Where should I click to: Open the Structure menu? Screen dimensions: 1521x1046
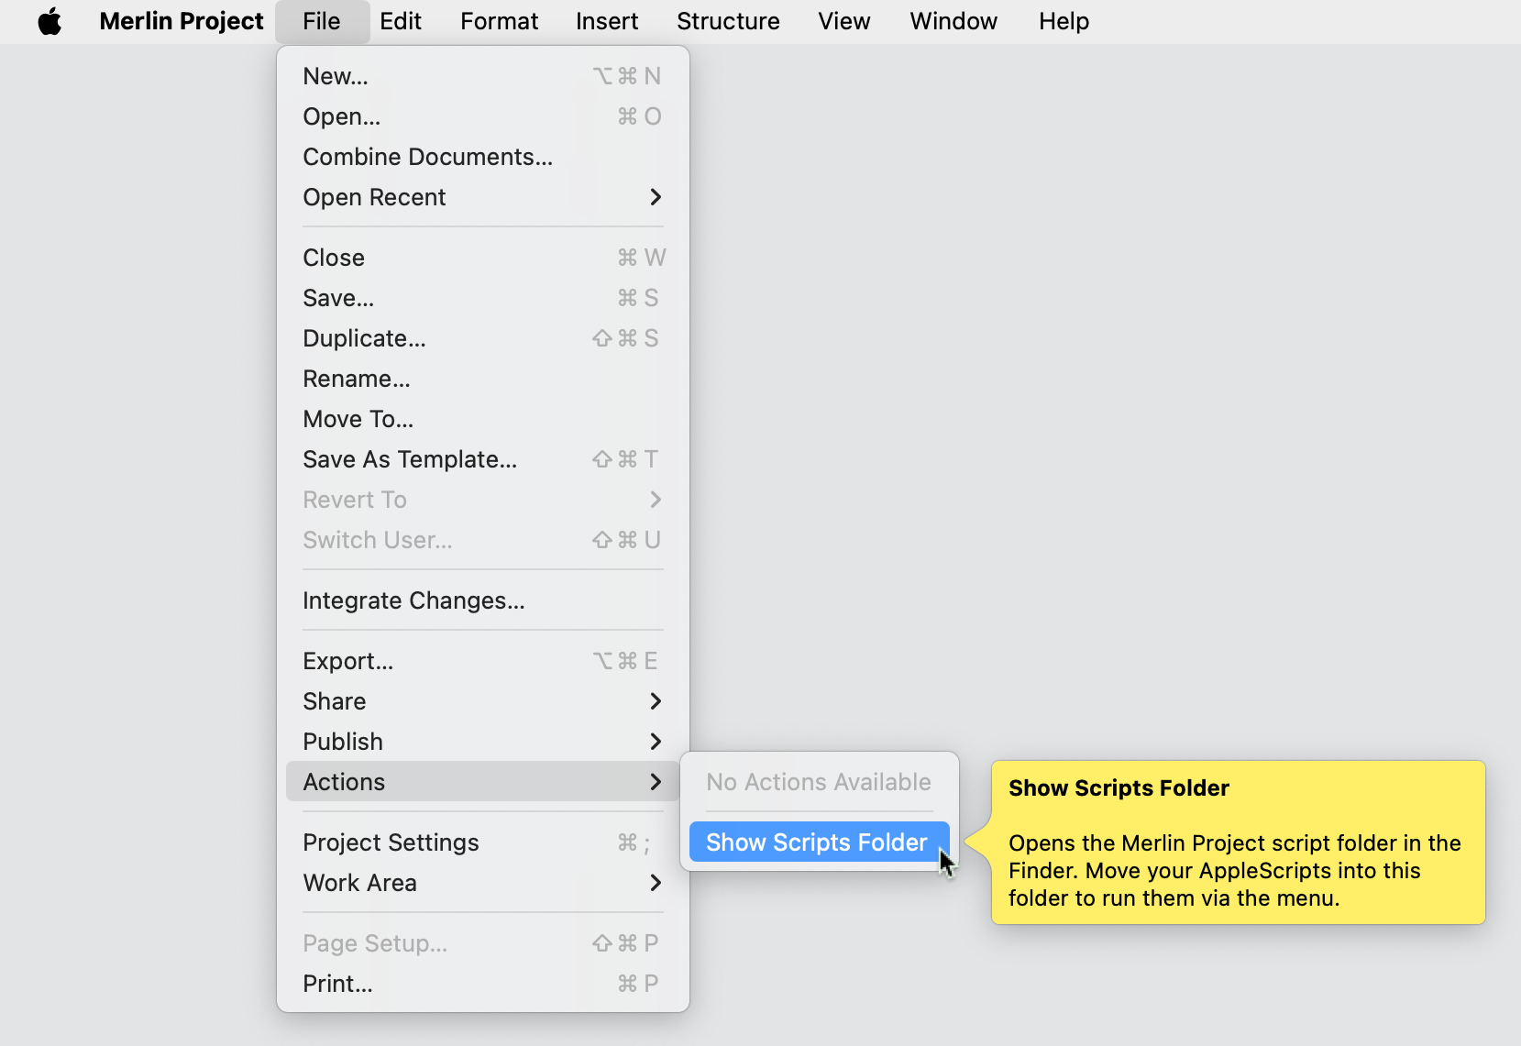pos(728,21)
